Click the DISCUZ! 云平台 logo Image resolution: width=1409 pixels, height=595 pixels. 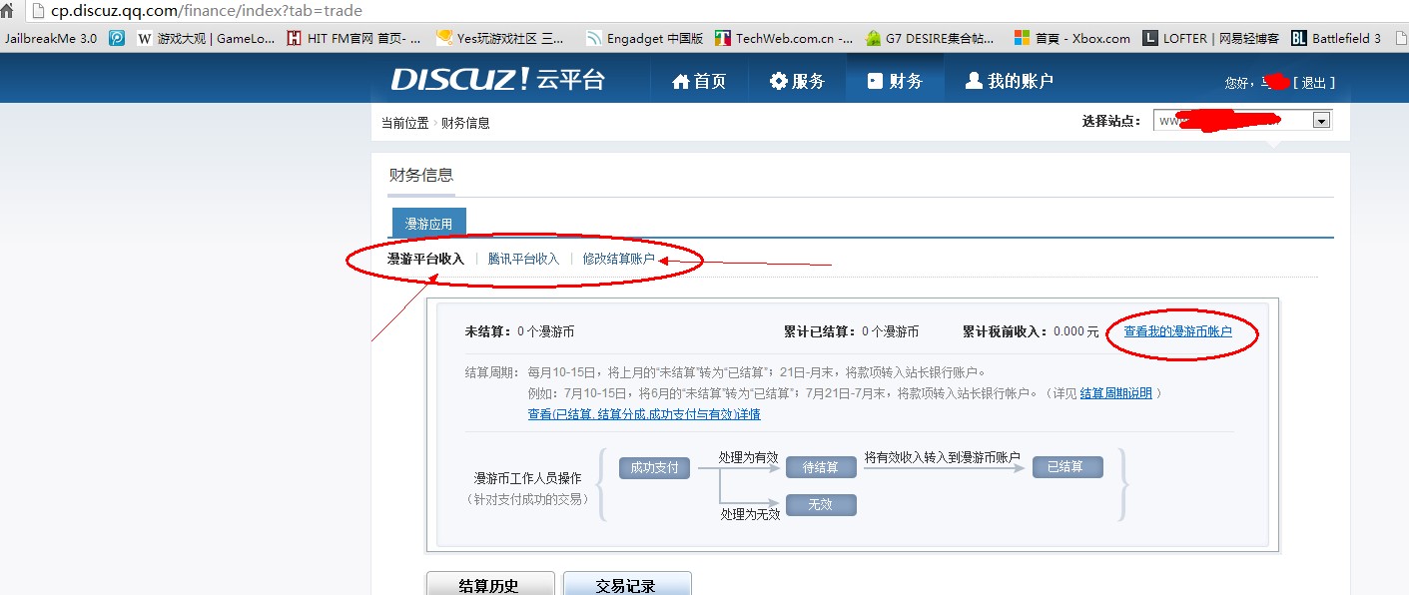pyautogui.click(x=497, y=80)
